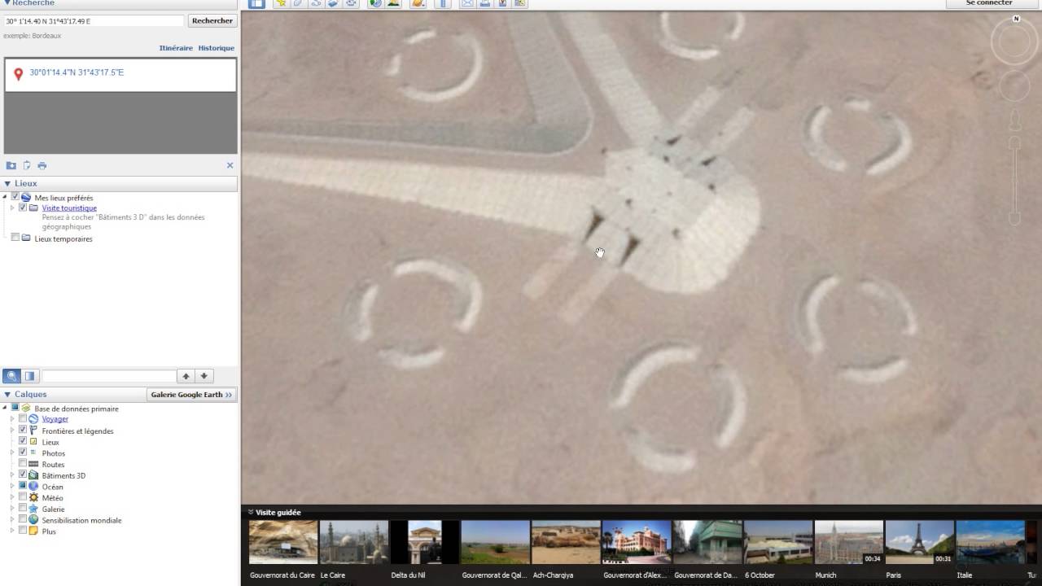Move selected place down with arrow button
The height and width of the screenshot is (586, 1042).
click(x=204, y=376)
